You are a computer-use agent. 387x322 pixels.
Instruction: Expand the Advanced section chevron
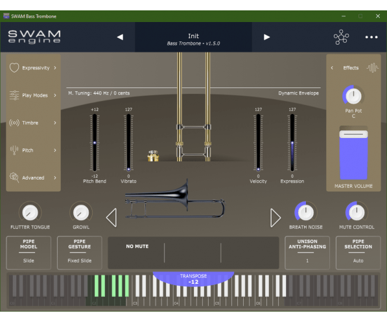[55, 178]
